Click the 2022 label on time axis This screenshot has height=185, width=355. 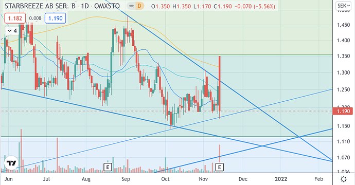tap(281, 179)
